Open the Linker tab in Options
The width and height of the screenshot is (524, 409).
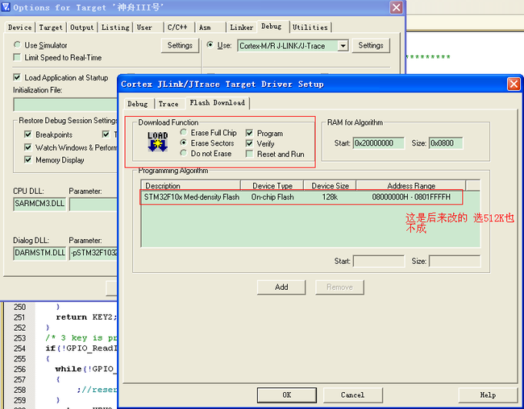(242, 27)
